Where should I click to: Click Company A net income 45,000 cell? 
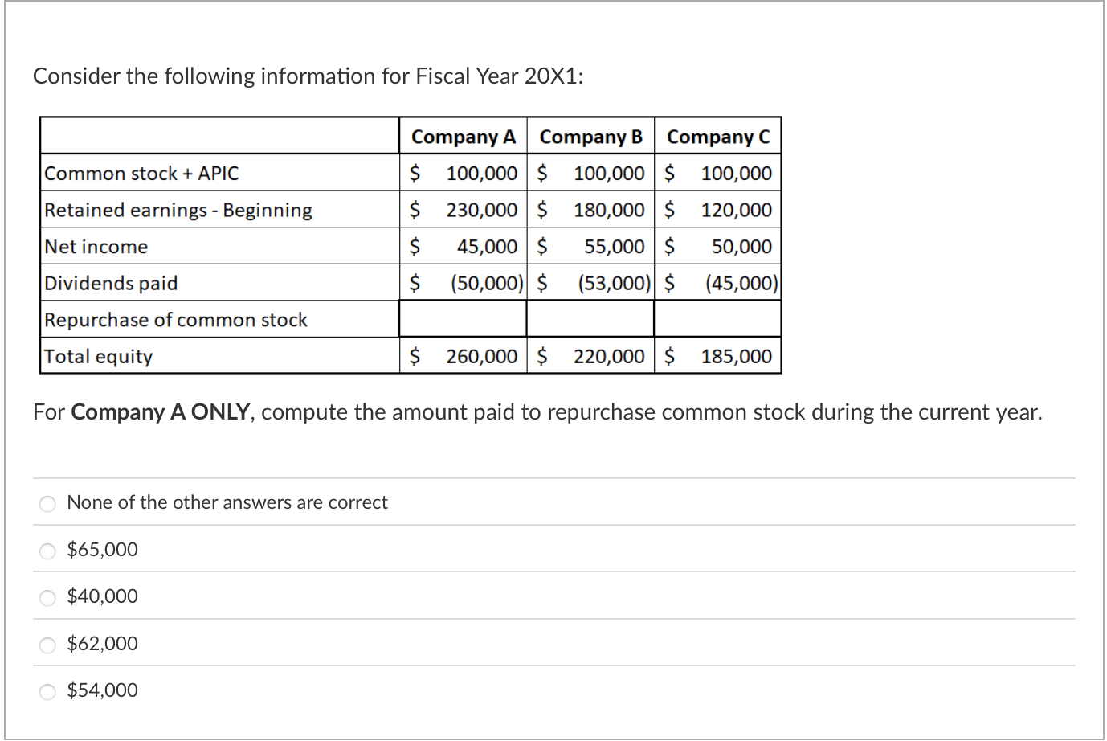point(464,246)
